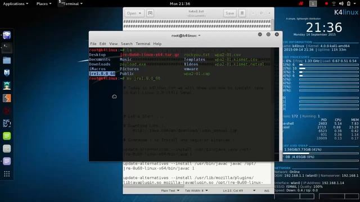This screenshot has height=202, width=360.
Task: Click the Save button in gedit
Action: (230, 13)
